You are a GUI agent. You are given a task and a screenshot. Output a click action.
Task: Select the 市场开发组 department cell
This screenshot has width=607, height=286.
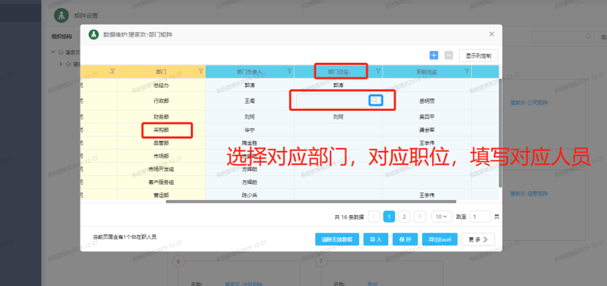click(162, 169)
